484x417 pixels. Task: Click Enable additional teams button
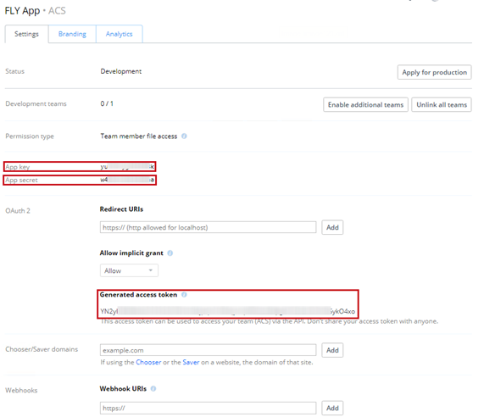point(366,104)
